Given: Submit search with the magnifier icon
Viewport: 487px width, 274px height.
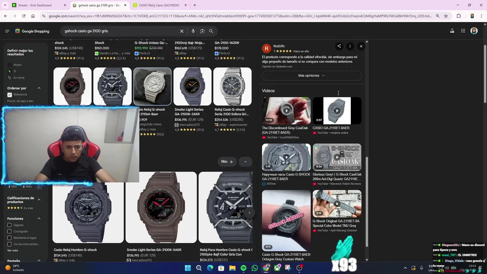Looking at the screenshot, I should [211, 31].
